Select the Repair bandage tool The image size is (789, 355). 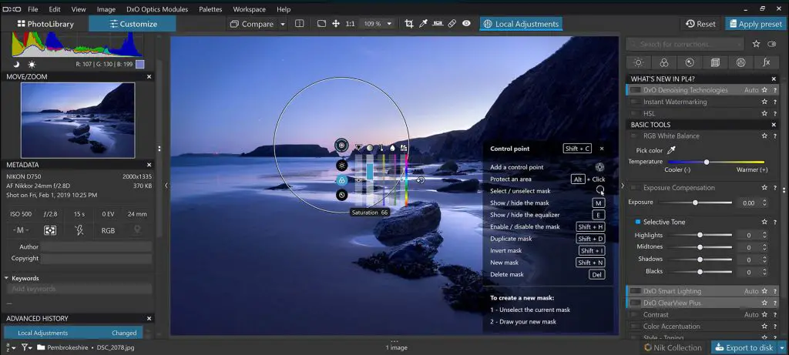pos(452,24)
